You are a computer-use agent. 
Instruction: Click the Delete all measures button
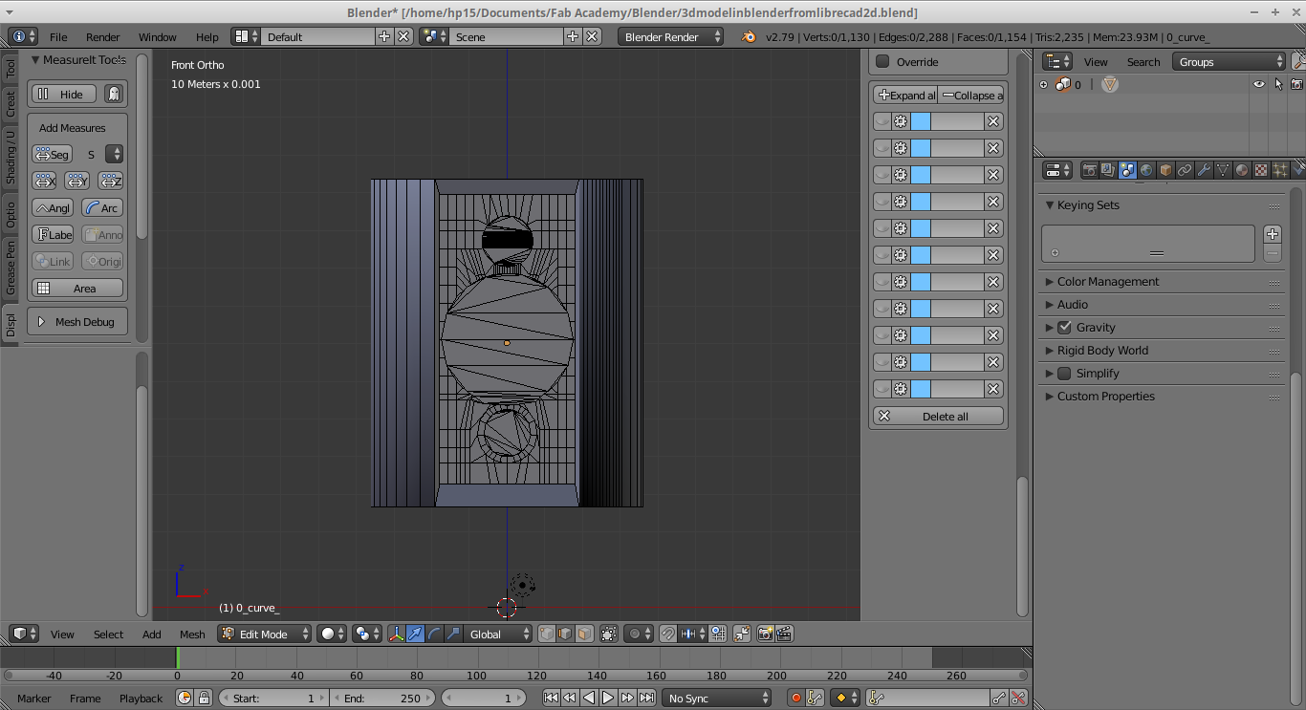(939, 416)
